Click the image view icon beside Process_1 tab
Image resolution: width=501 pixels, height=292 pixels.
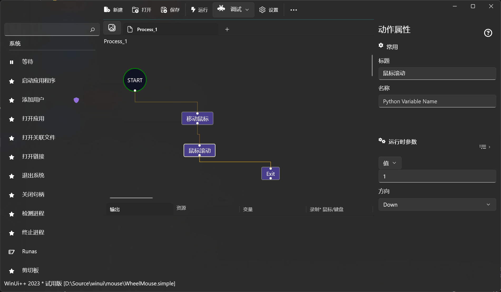pyautogui.click(x=112, y=28)
